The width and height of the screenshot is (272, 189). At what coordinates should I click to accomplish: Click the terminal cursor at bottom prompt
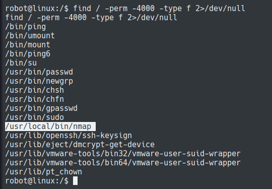click(x=75, y=180)
